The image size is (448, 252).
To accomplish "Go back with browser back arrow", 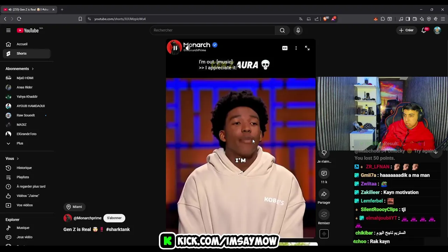I will click(x=5, y=19).
